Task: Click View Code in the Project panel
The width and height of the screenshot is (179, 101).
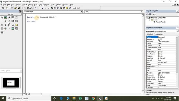Action: [x=147, y=14]
